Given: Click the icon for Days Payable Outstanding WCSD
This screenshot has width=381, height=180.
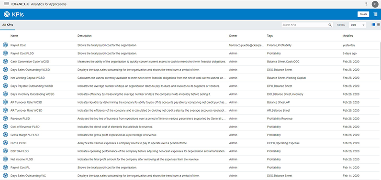Looking at the screenshot, I should click(5, 86).
